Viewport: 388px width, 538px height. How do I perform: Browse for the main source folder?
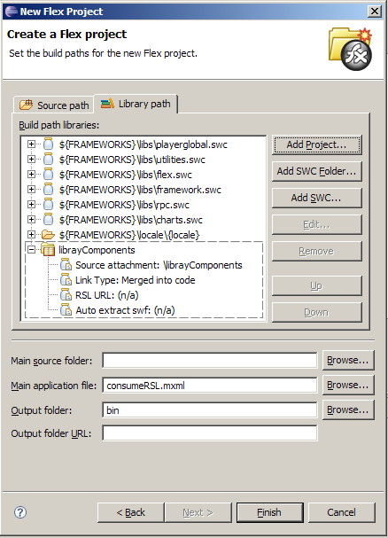348,360
